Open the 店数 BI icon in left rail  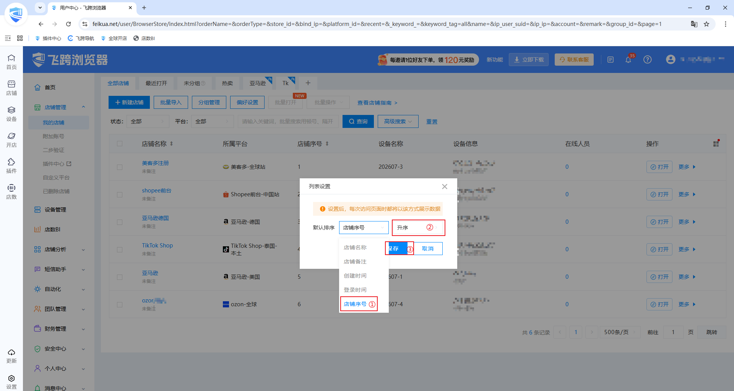pos(11,192)
